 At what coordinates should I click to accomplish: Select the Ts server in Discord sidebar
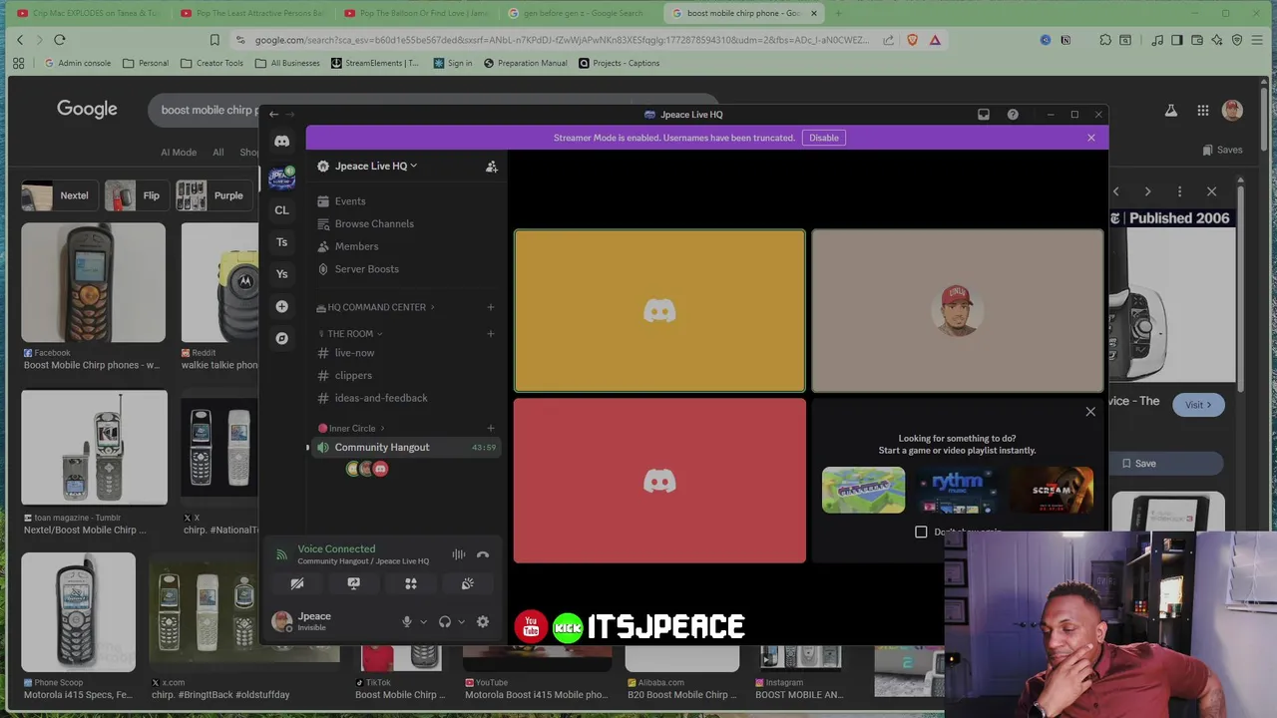[x=281, y=242]
